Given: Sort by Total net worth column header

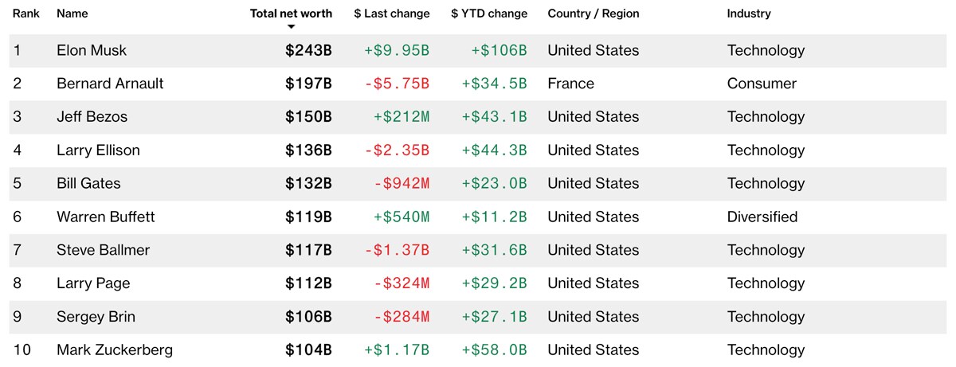Looking at the screenshot, I should coord(291,14).
